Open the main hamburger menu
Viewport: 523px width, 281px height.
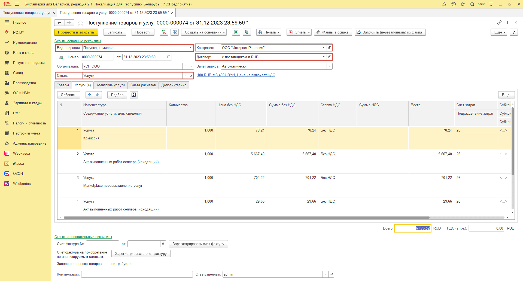[17, 4]
